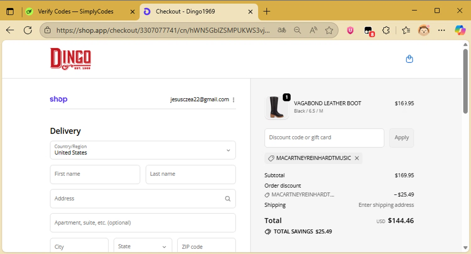Click the ZIP code field
Screen dimensions: 471x254
[x=207, y=246]
